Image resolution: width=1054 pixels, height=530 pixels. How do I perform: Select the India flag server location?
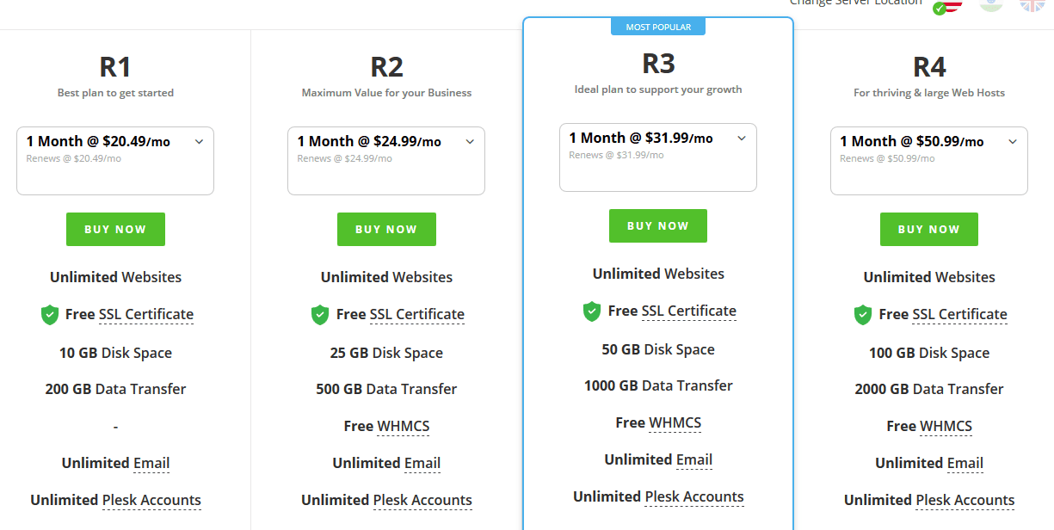coord(991,4)
